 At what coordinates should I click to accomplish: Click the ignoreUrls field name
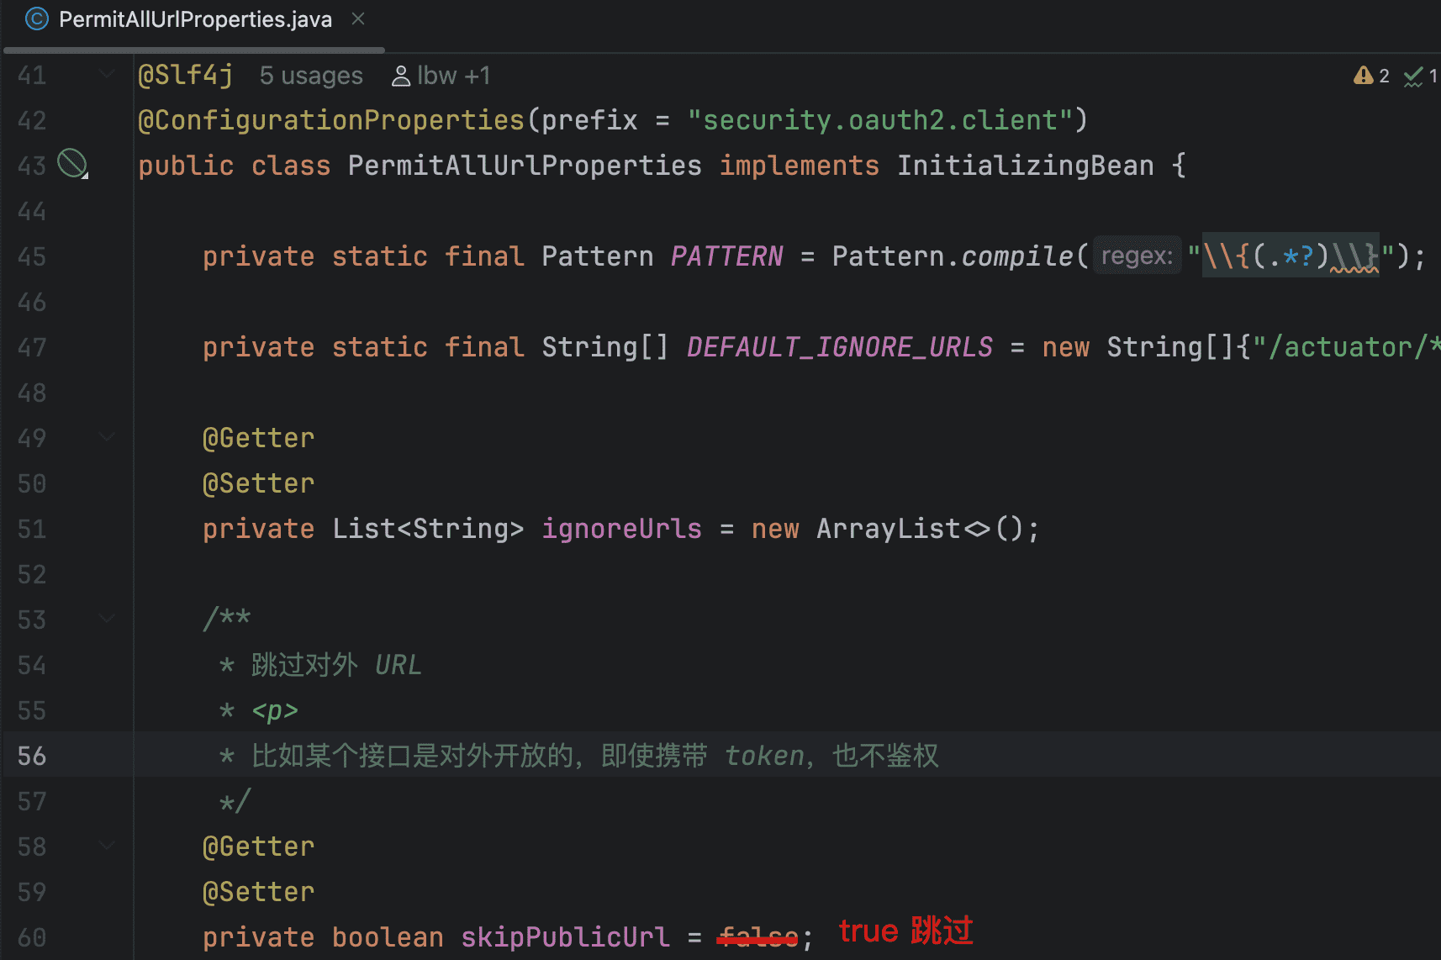click(621, 528)
